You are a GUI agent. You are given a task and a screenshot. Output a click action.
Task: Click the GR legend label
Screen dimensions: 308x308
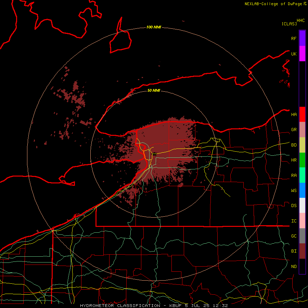(294, 130)
